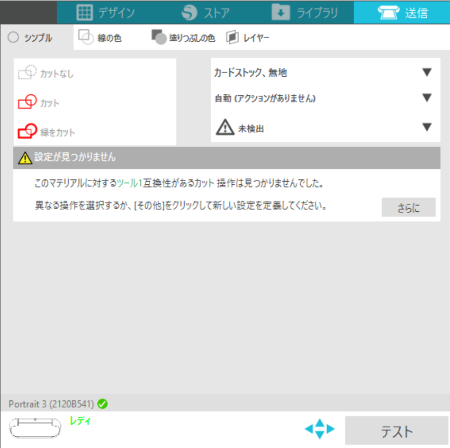Image resolution: width=450 pixels, height=448 pixels.
Task: Open the デザイン tab
Action: point(105,12)
